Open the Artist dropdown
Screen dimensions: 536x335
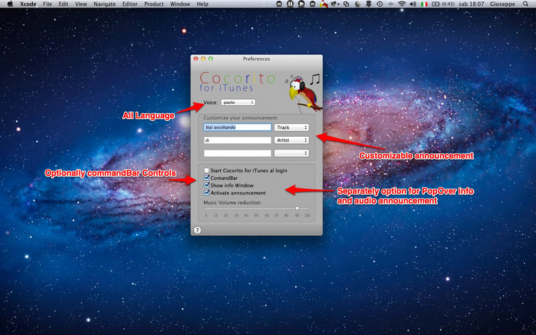click(x=291, y=140)
